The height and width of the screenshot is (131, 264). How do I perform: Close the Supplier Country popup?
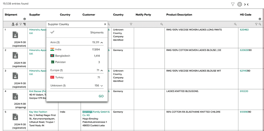coord(105,24)
